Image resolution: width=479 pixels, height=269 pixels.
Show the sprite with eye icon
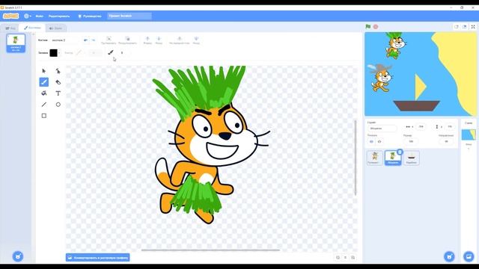[x=371, y=141]
